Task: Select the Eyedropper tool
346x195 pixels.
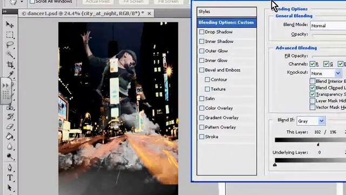Action: pos(10,74)
